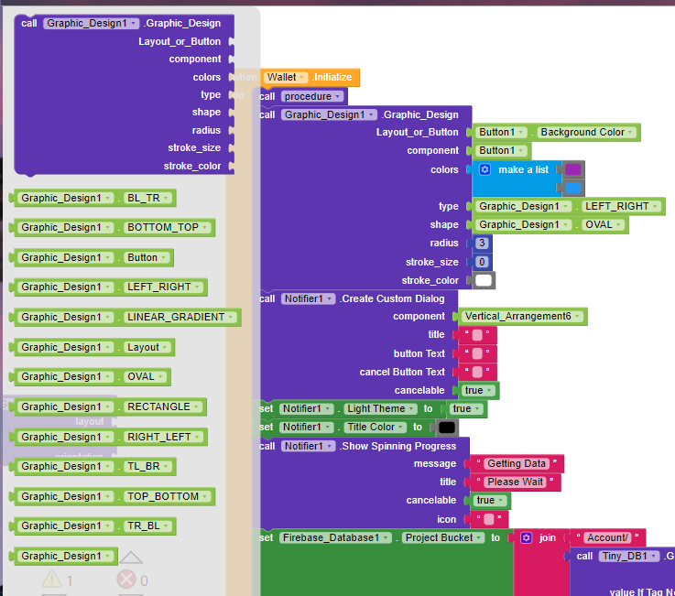This screenshot has width=675, height=596.
Task: Click the gear icon on the join block
Action: pos(527,537)
